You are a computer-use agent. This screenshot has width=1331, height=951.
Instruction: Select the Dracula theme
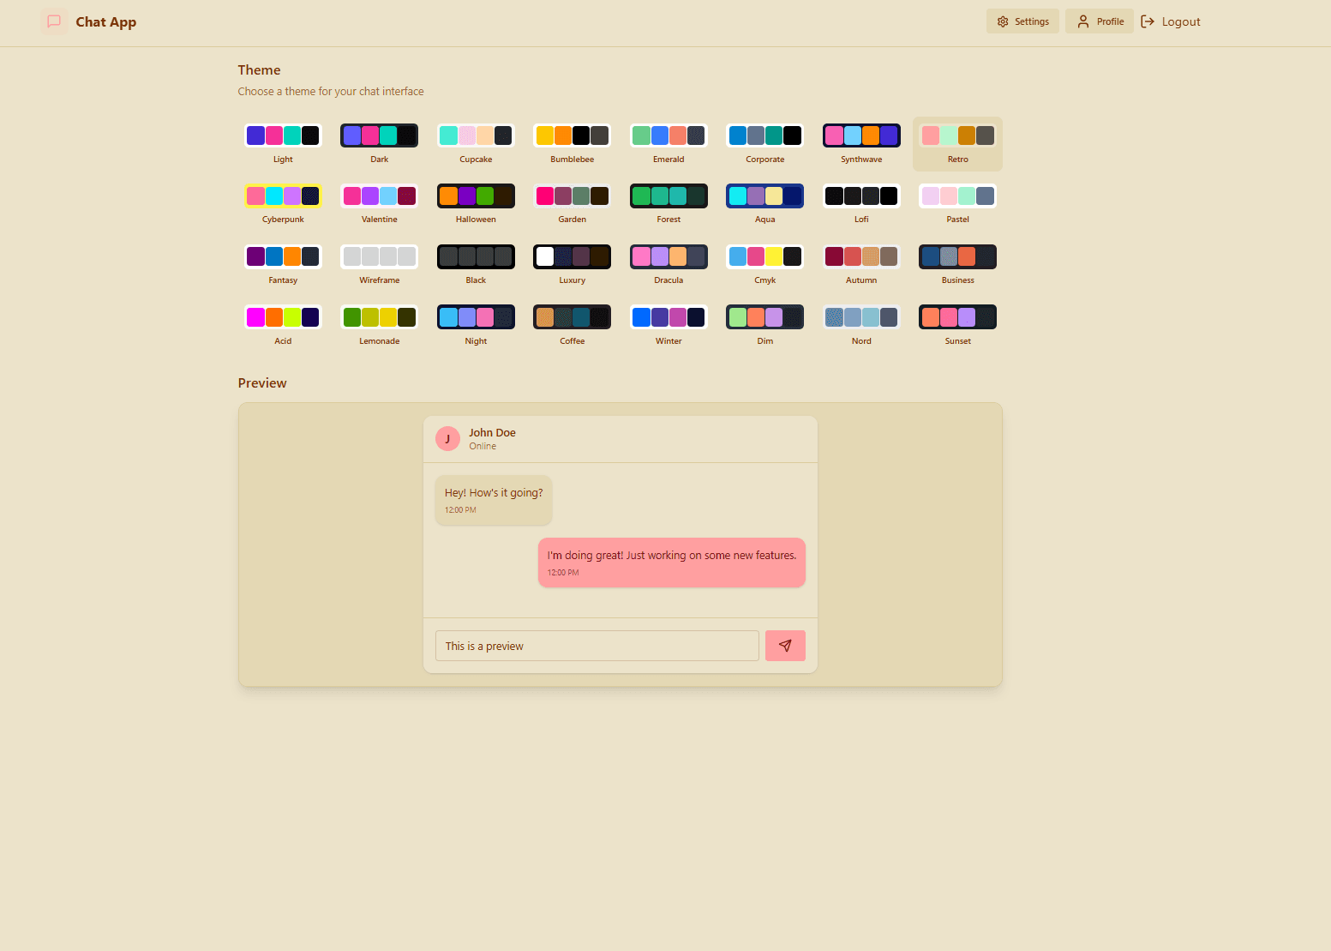[x=668, y=264]
